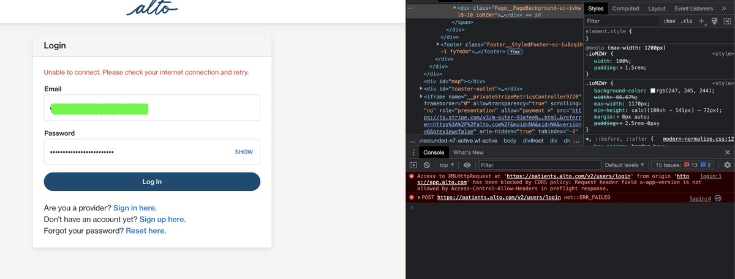Open the drawer three-dot menu beside Console
This screenshot has width=735, height=279.
[413, 152]
